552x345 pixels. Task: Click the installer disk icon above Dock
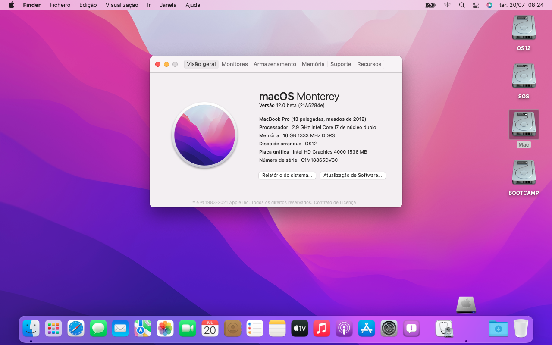coord(466,304)
